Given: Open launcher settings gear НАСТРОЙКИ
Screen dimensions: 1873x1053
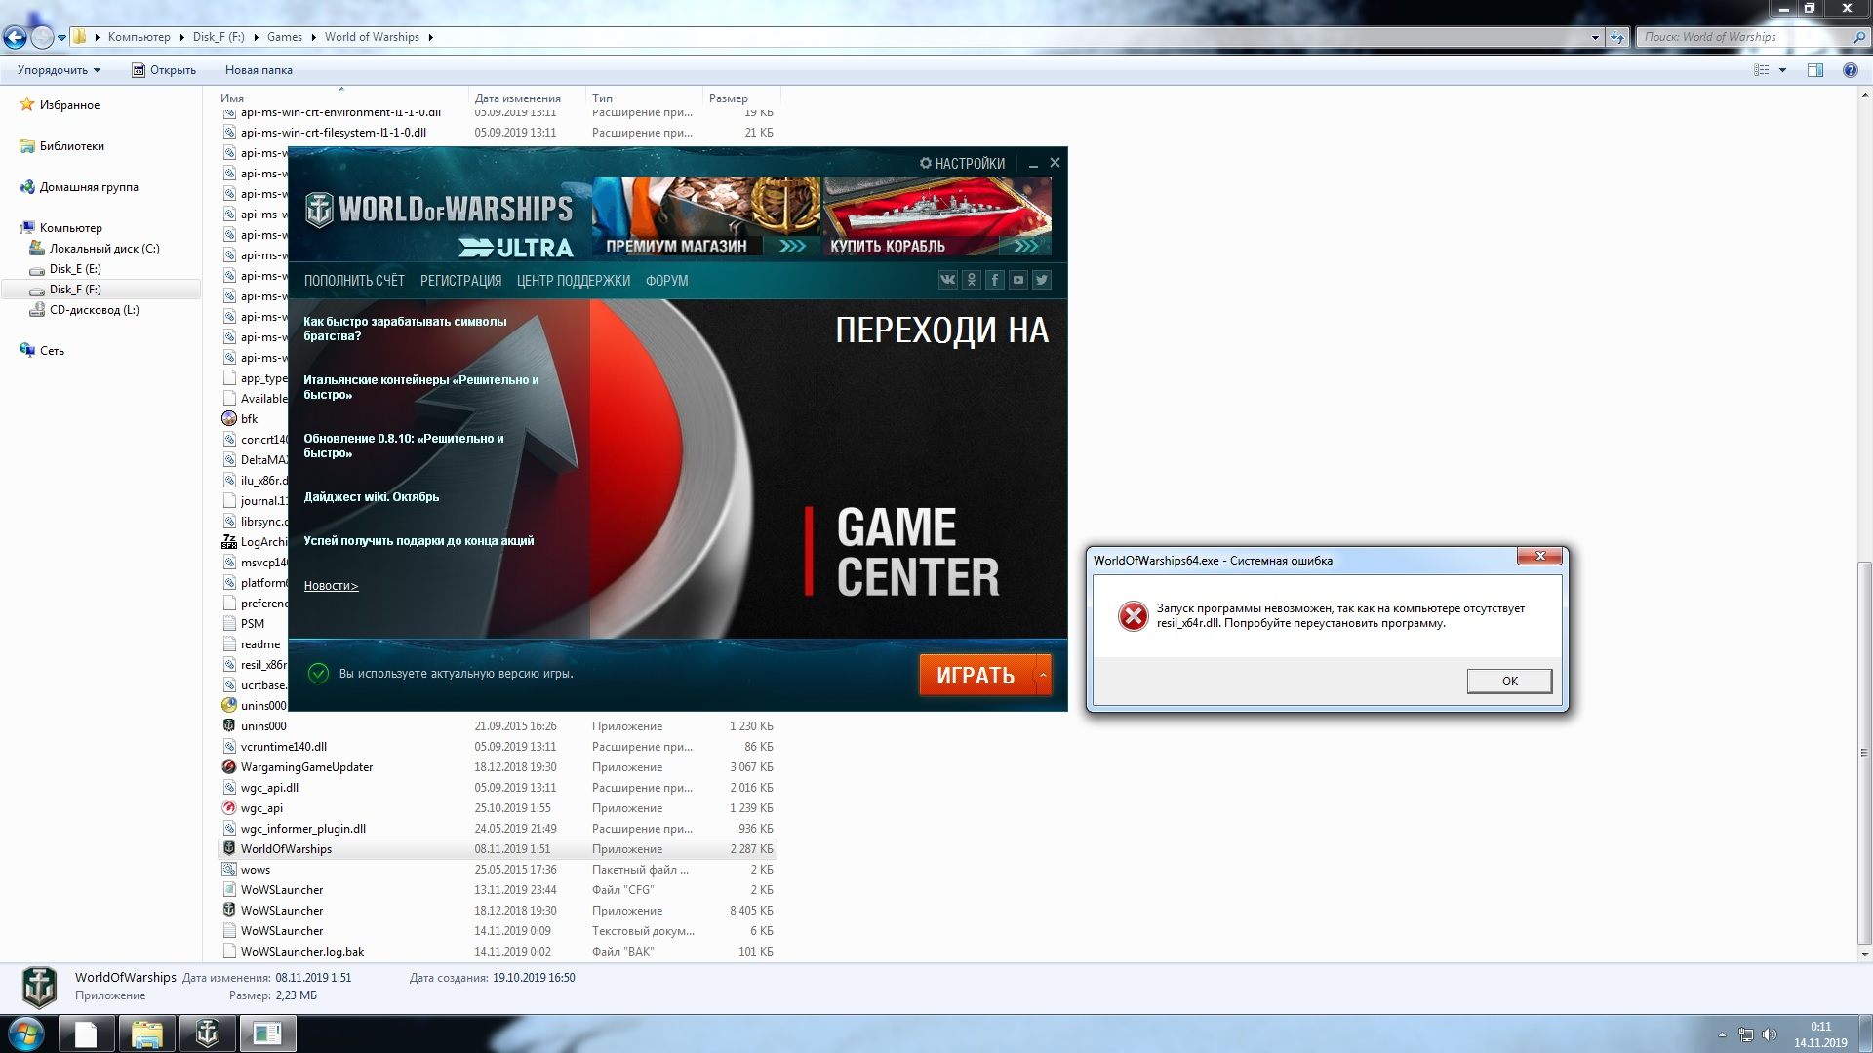Looking at the screenshot, I should tap(962, 164).
